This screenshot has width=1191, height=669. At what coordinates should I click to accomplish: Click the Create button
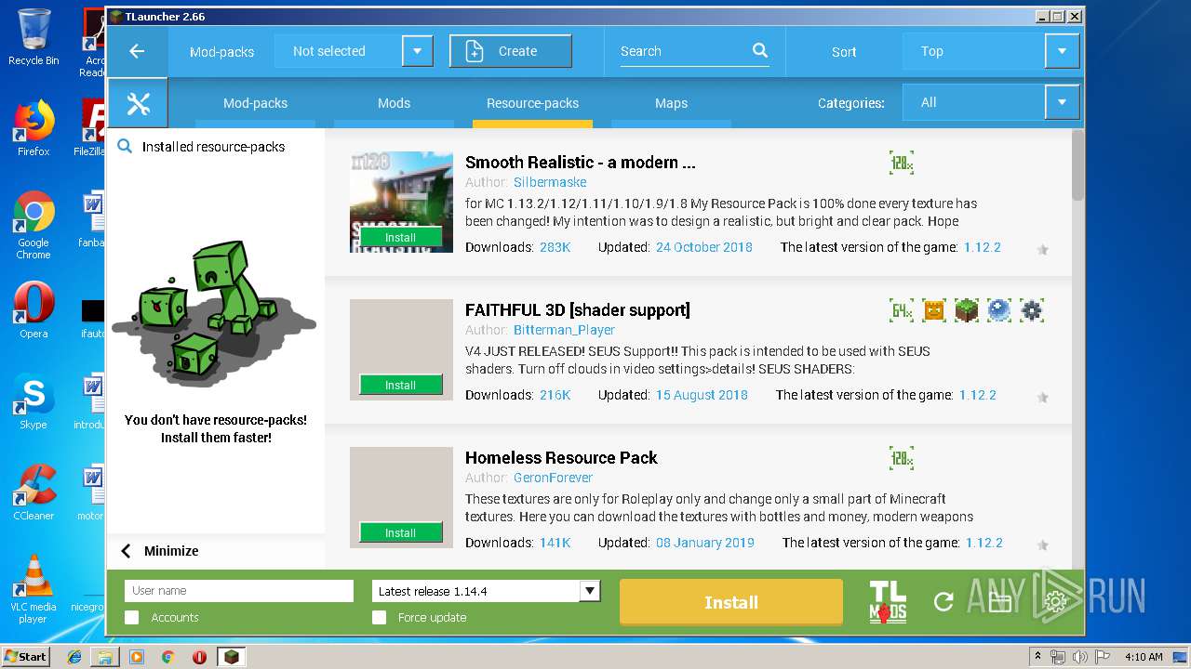(x=510, y=51)
